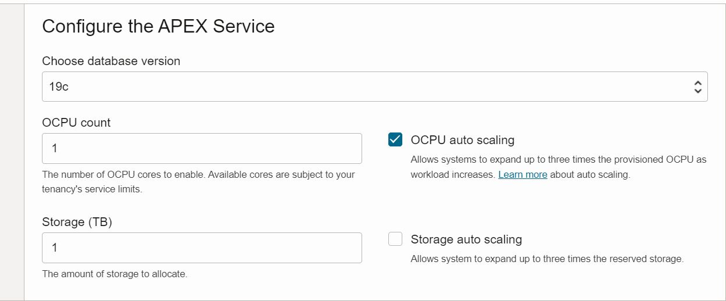The height and width of the screenshot is (301, 726).
Task: Click the 19c value in the version selector
Action: pyautogui.click(x=59, y=87)
